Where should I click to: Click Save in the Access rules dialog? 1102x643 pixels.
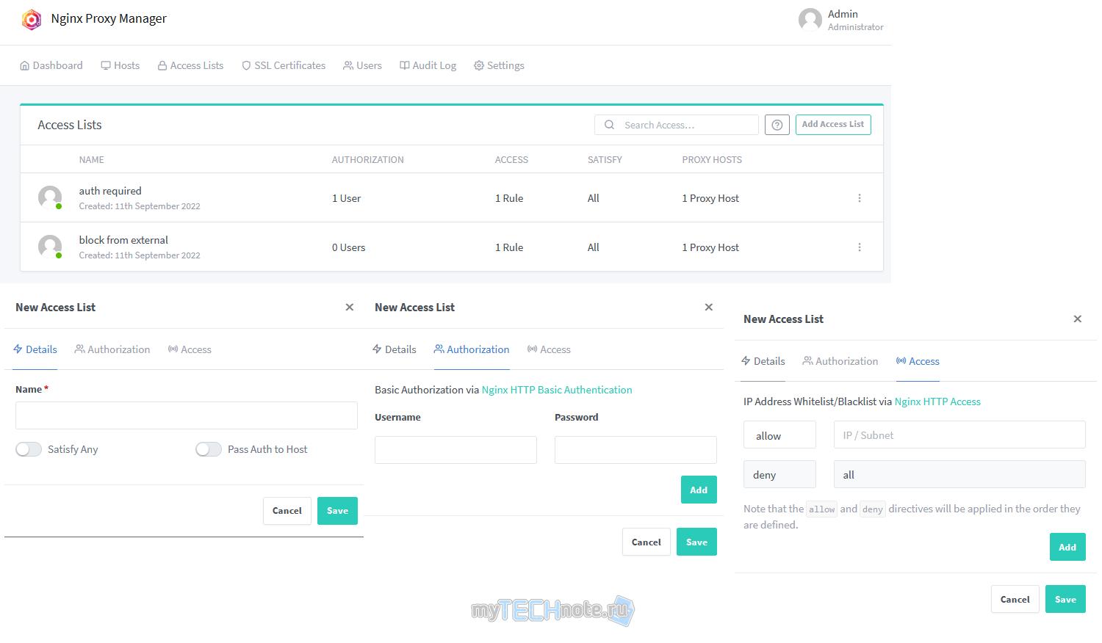tap(1065, 600)
